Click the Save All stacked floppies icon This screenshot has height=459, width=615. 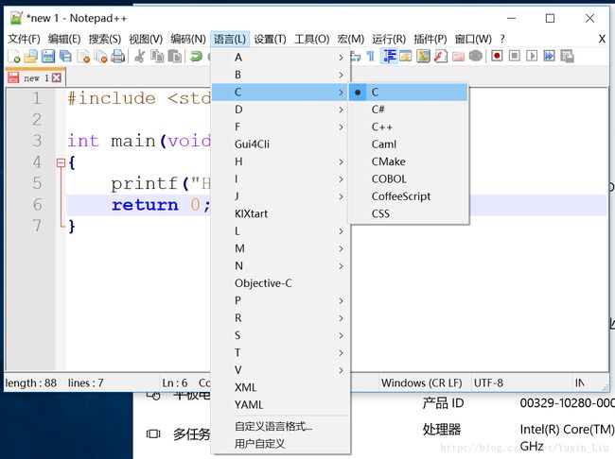pyautogui.click(x=65, y=57)
